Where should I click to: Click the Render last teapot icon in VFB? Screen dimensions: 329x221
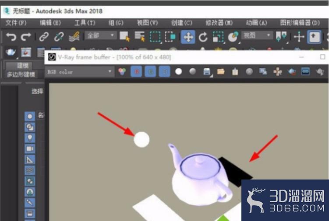[x=320, y=72]
